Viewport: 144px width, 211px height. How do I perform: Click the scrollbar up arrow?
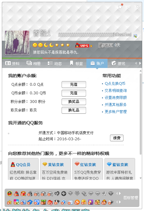point(141,71)
